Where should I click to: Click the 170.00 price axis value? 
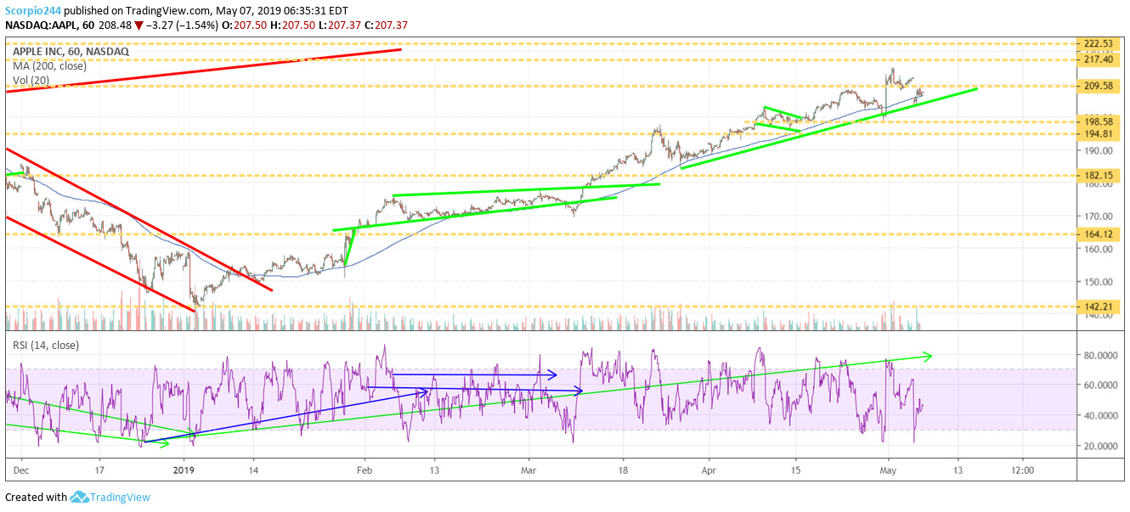coord(1097,216)
